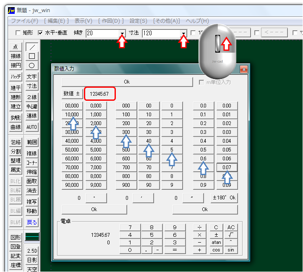Image resolution: width=303 pixels, height=272 pixels.
Task: Activate the 文字 text tool
Action: pos(32,76)
